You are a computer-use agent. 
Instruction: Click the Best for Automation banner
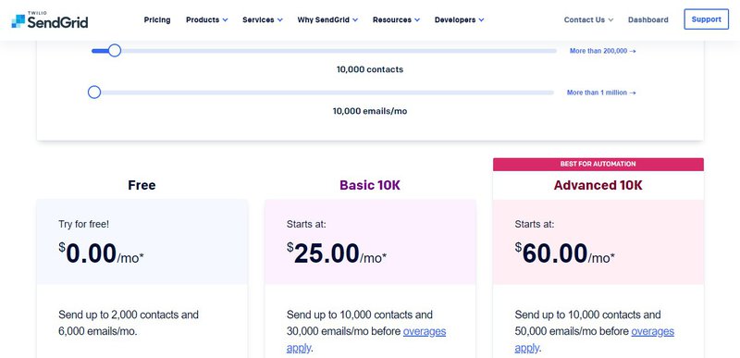click(x=598, y=164)
